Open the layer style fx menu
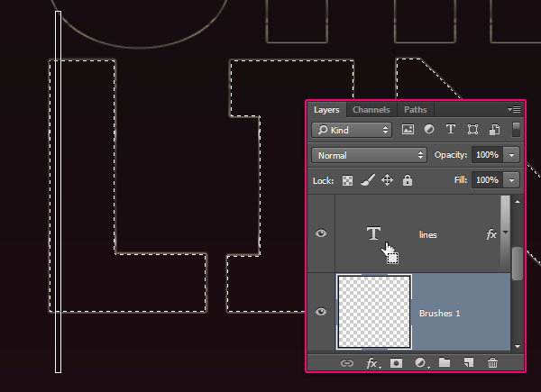 [x=371, y=363]
